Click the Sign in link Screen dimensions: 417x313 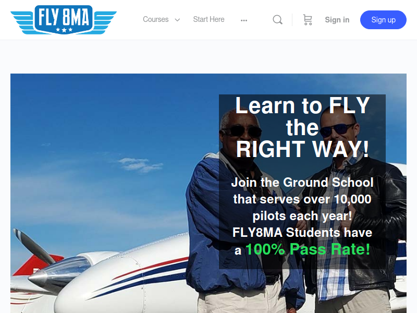coord(337,20)
